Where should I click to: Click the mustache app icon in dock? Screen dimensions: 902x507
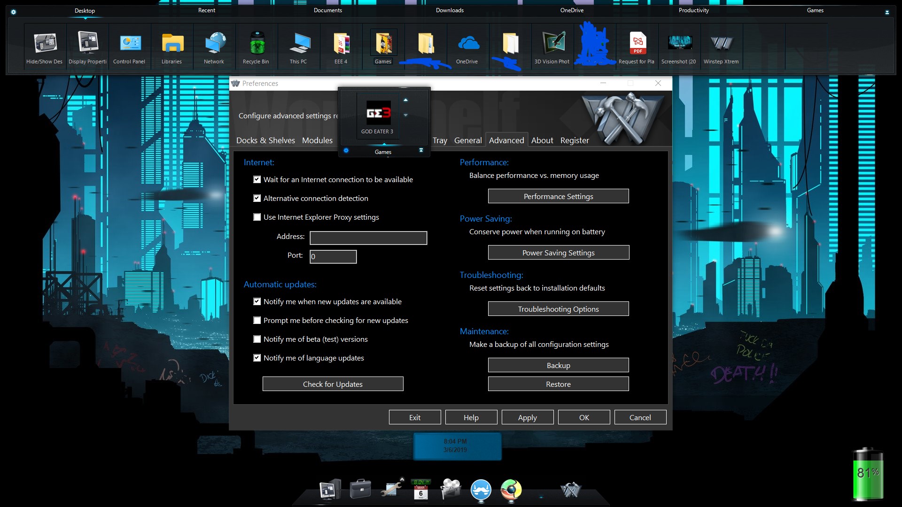tap(481, 490)
